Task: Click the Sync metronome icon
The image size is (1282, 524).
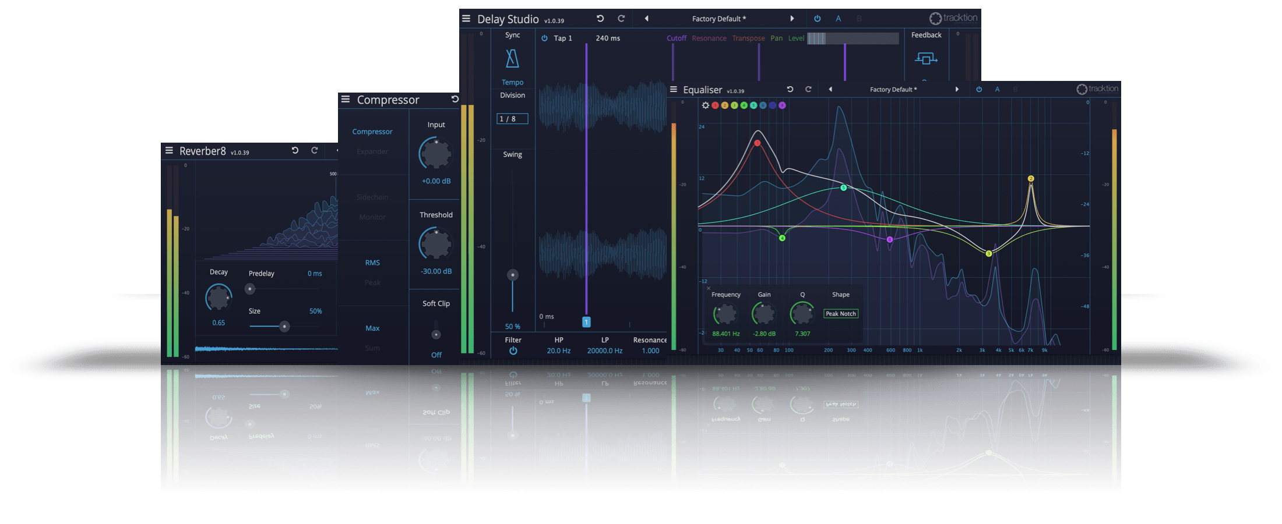Action: (512, 58)
